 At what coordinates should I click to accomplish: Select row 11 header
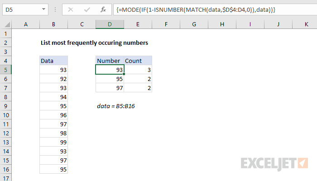click(5, 124)
